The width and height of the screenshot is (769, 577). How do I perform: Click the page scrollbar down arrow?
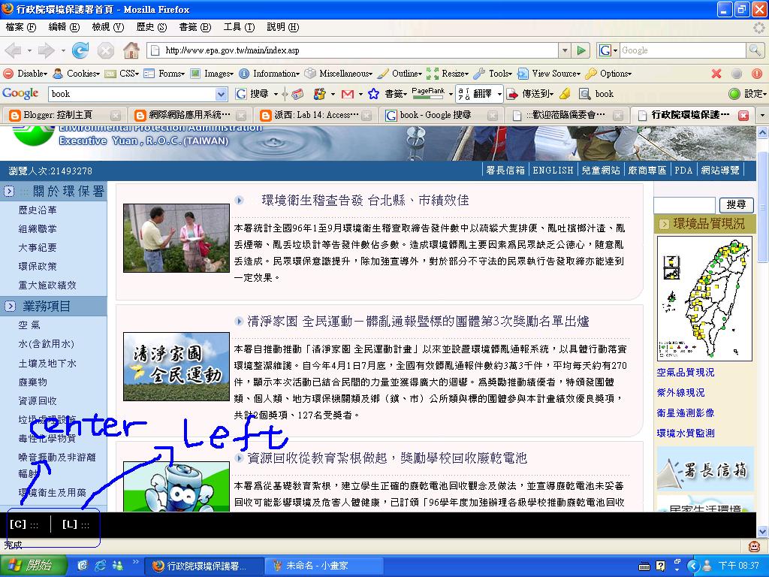pyautogui.click(x=762, y=531)
